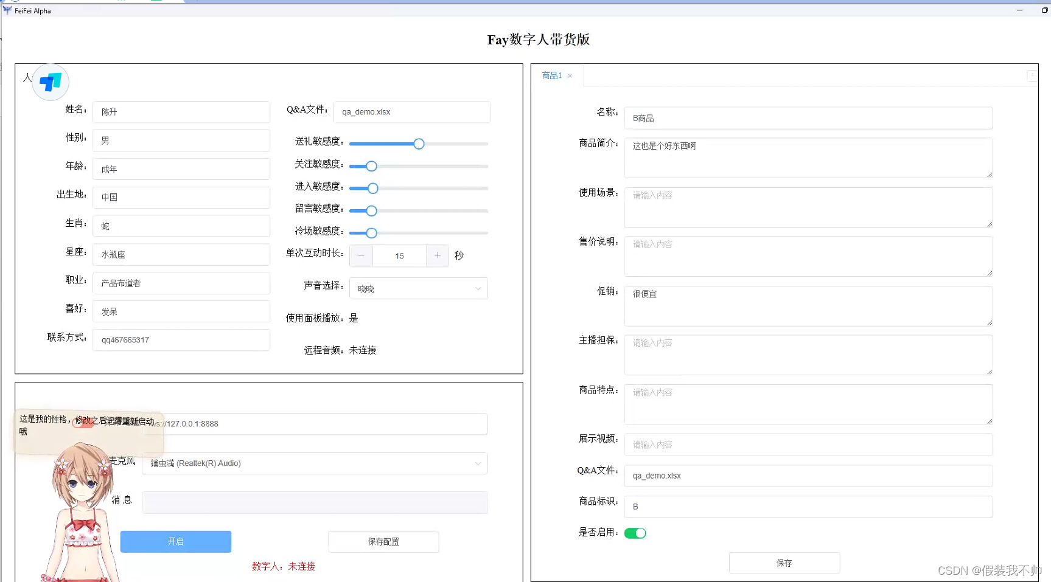The image size is (1051, 582).
Task: Adjust the 进入敏感度 slider handle
Action: point(373,189)
